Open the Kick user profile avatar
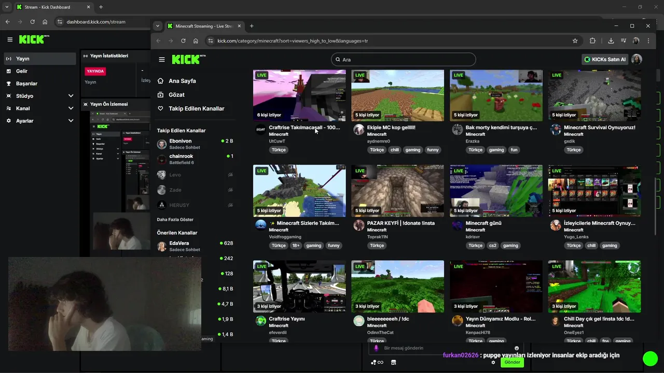Screen dimensions: 664x373 click(637, 60)
